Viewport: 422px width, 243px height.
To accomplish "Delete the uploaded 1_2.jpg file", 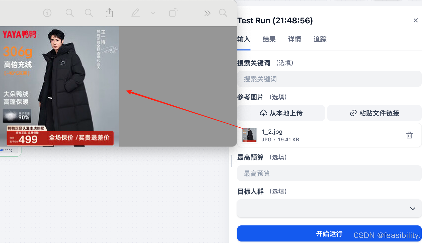I will (x=409, y=135).
